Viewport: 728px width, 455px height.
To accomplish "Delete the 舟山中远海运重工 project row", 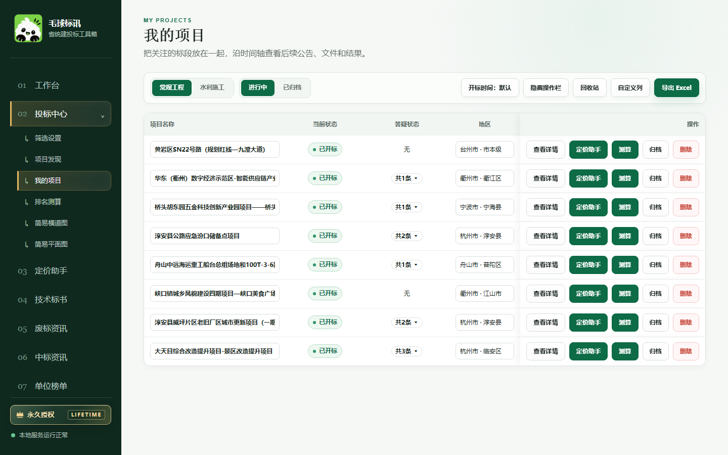I will (686, 265).
